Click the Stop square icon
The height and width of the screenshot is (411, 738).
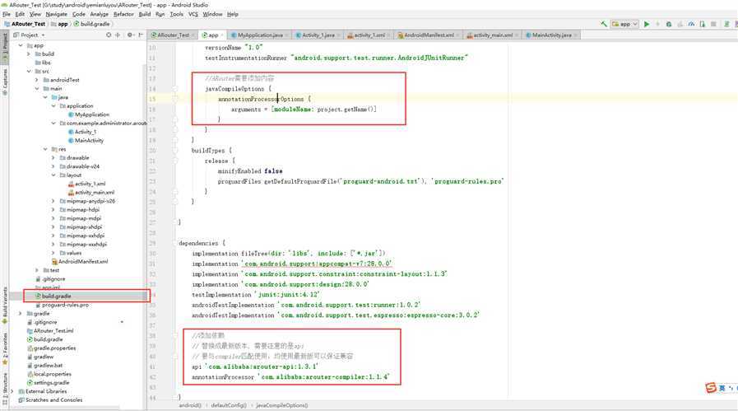click(713, 24)
